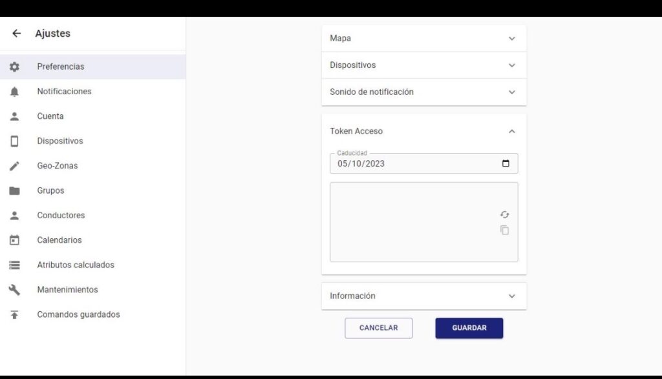Click the Comandos guardados upload icon
This screenshot has height=379, width=662.
[14, 315]
